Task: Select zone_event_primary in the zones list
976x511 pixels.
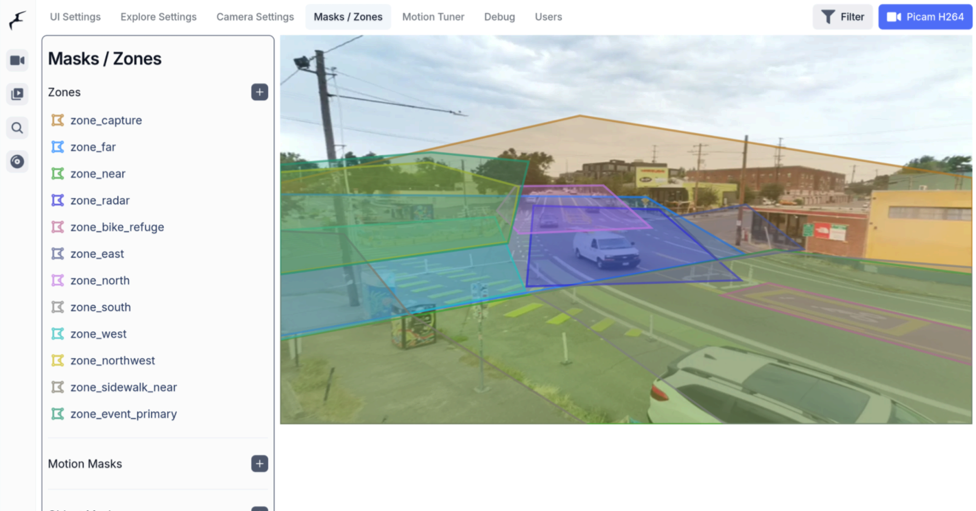Action: click(x=124, y=415)
